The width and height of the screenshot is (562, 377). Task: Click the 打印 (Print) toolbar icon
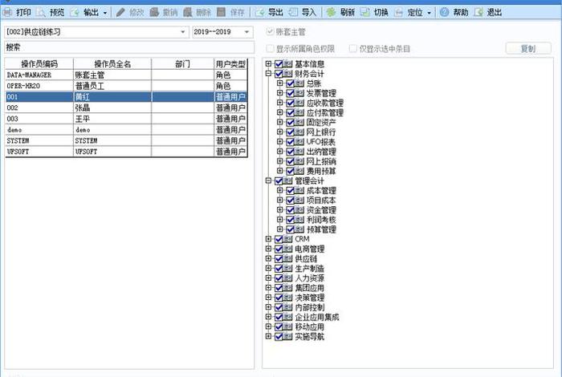point(7,13)
